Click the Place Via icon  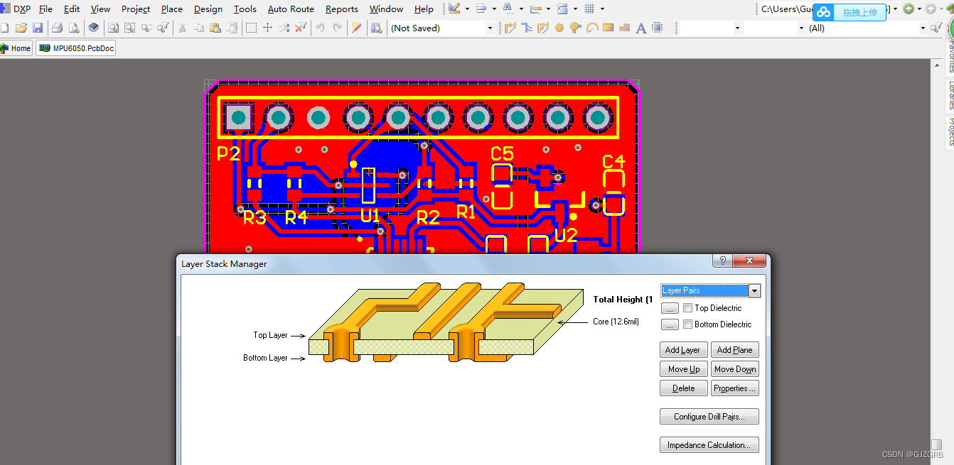coord(575,28)
